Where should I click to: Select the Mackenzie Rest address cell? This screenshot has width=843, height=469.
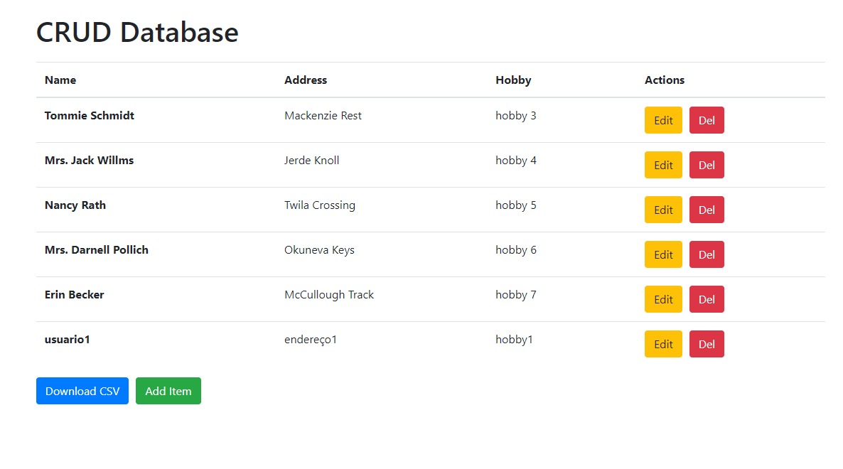(323, 116)
